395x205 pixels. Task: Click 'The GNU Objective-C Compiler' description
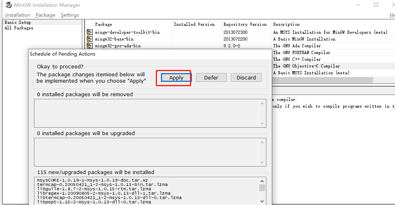click(306, 66)
